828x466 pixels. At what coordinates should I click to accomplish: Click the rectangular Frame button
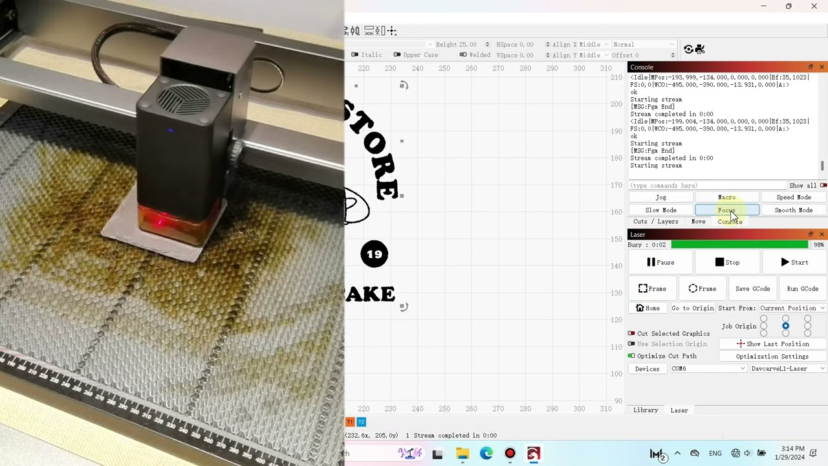[652, 289]
